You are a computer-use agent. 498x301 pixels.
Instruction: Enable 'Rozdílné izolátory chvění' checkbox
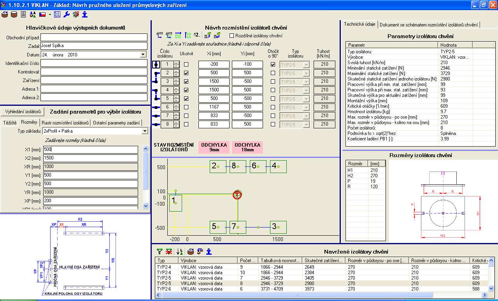coord(232,36)
